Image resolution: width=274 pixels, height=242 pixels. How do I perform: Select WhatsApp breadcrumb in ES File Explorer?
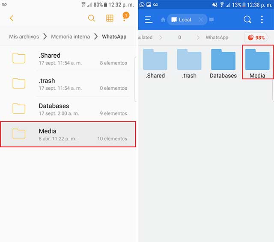(217, 38)
